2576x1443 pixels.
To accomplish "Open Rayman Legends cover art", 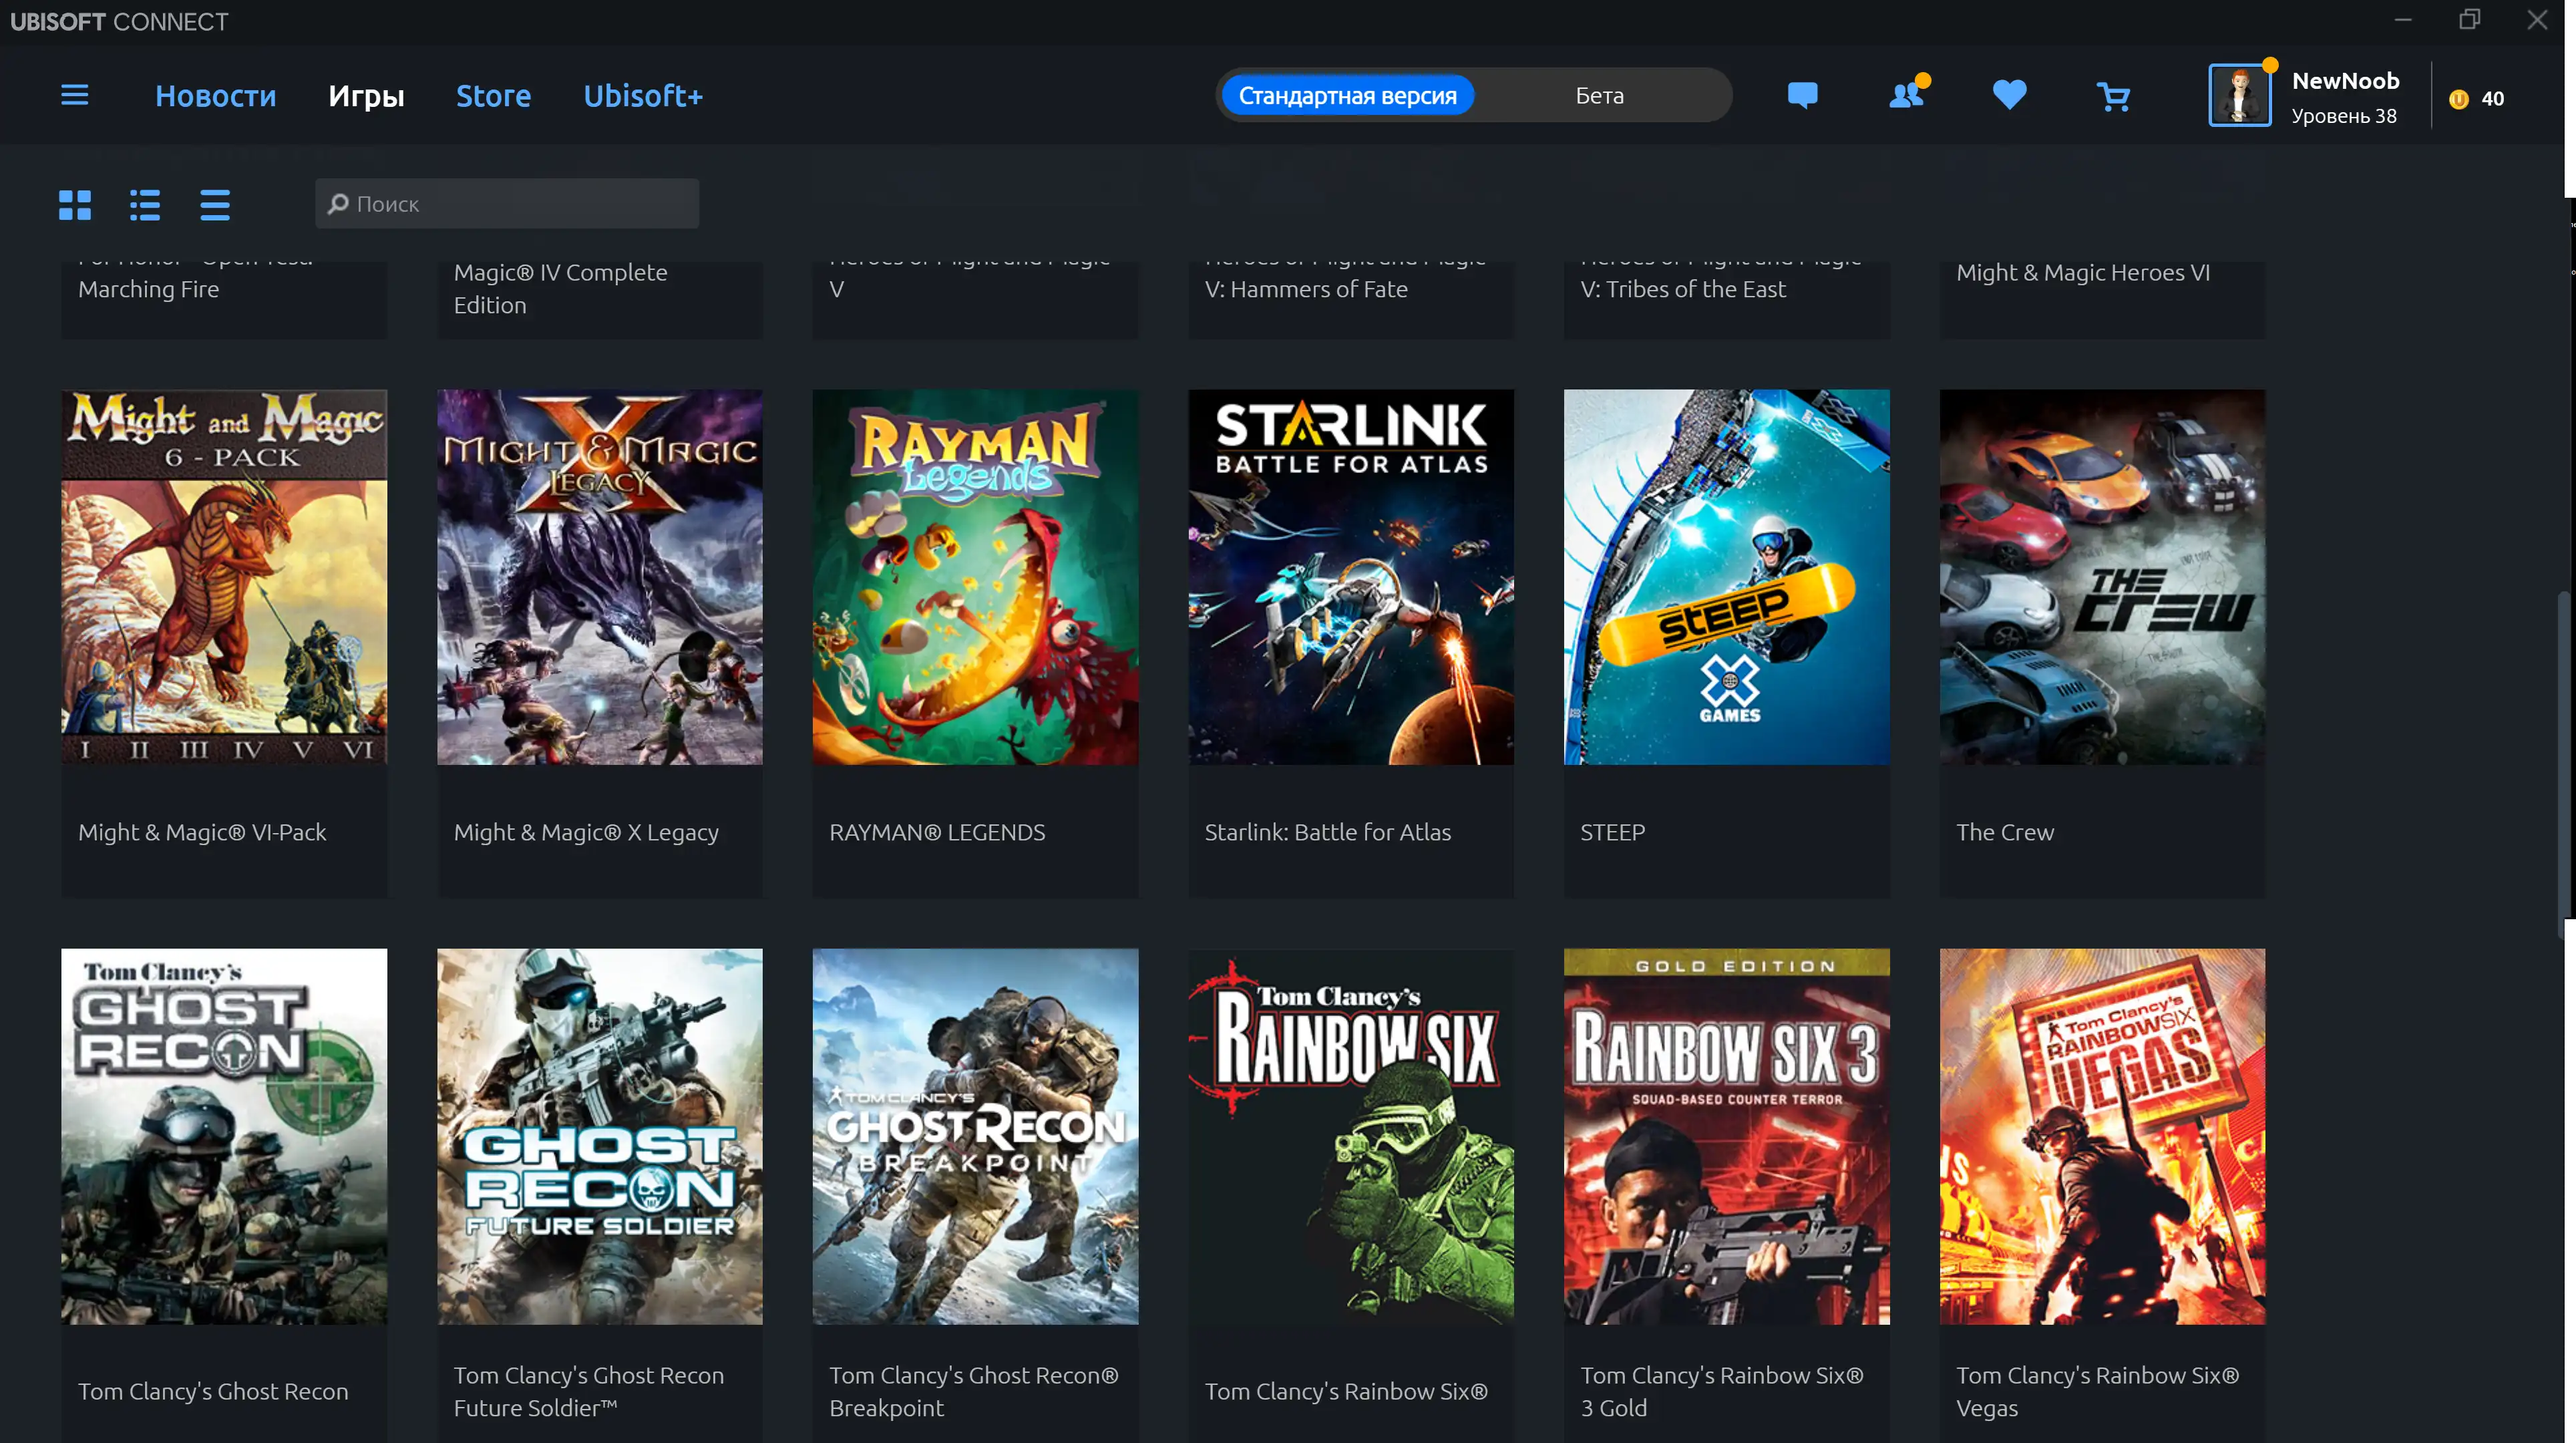I will pyautogui.click(x=975, y=577).
